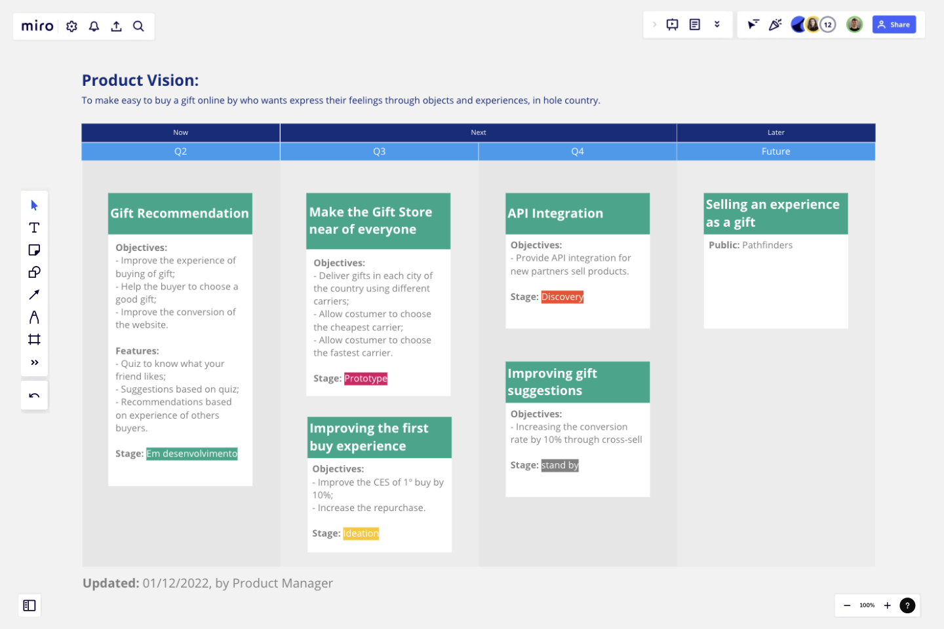Open the Shapes tool

tap(34, 272)
